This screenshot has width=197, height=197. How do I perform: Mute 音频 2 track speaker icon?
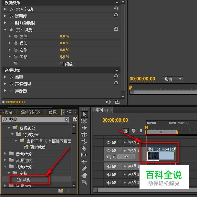click(x=109, y=174)
